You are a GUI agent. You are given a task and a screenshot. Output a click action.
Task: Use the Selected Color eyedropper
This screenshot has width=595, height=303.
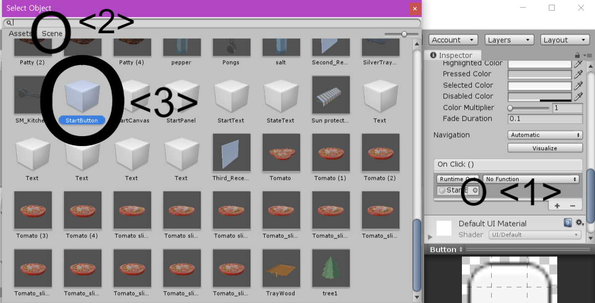tap(578, 85)
